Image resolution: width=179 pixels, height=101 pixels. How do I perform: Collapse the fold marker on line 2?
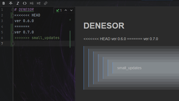13,15
